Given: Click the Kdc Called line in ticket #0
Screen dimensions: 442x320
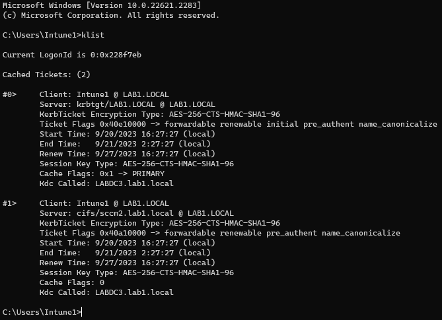Looking at the screenshot, I should pos(106,183).
